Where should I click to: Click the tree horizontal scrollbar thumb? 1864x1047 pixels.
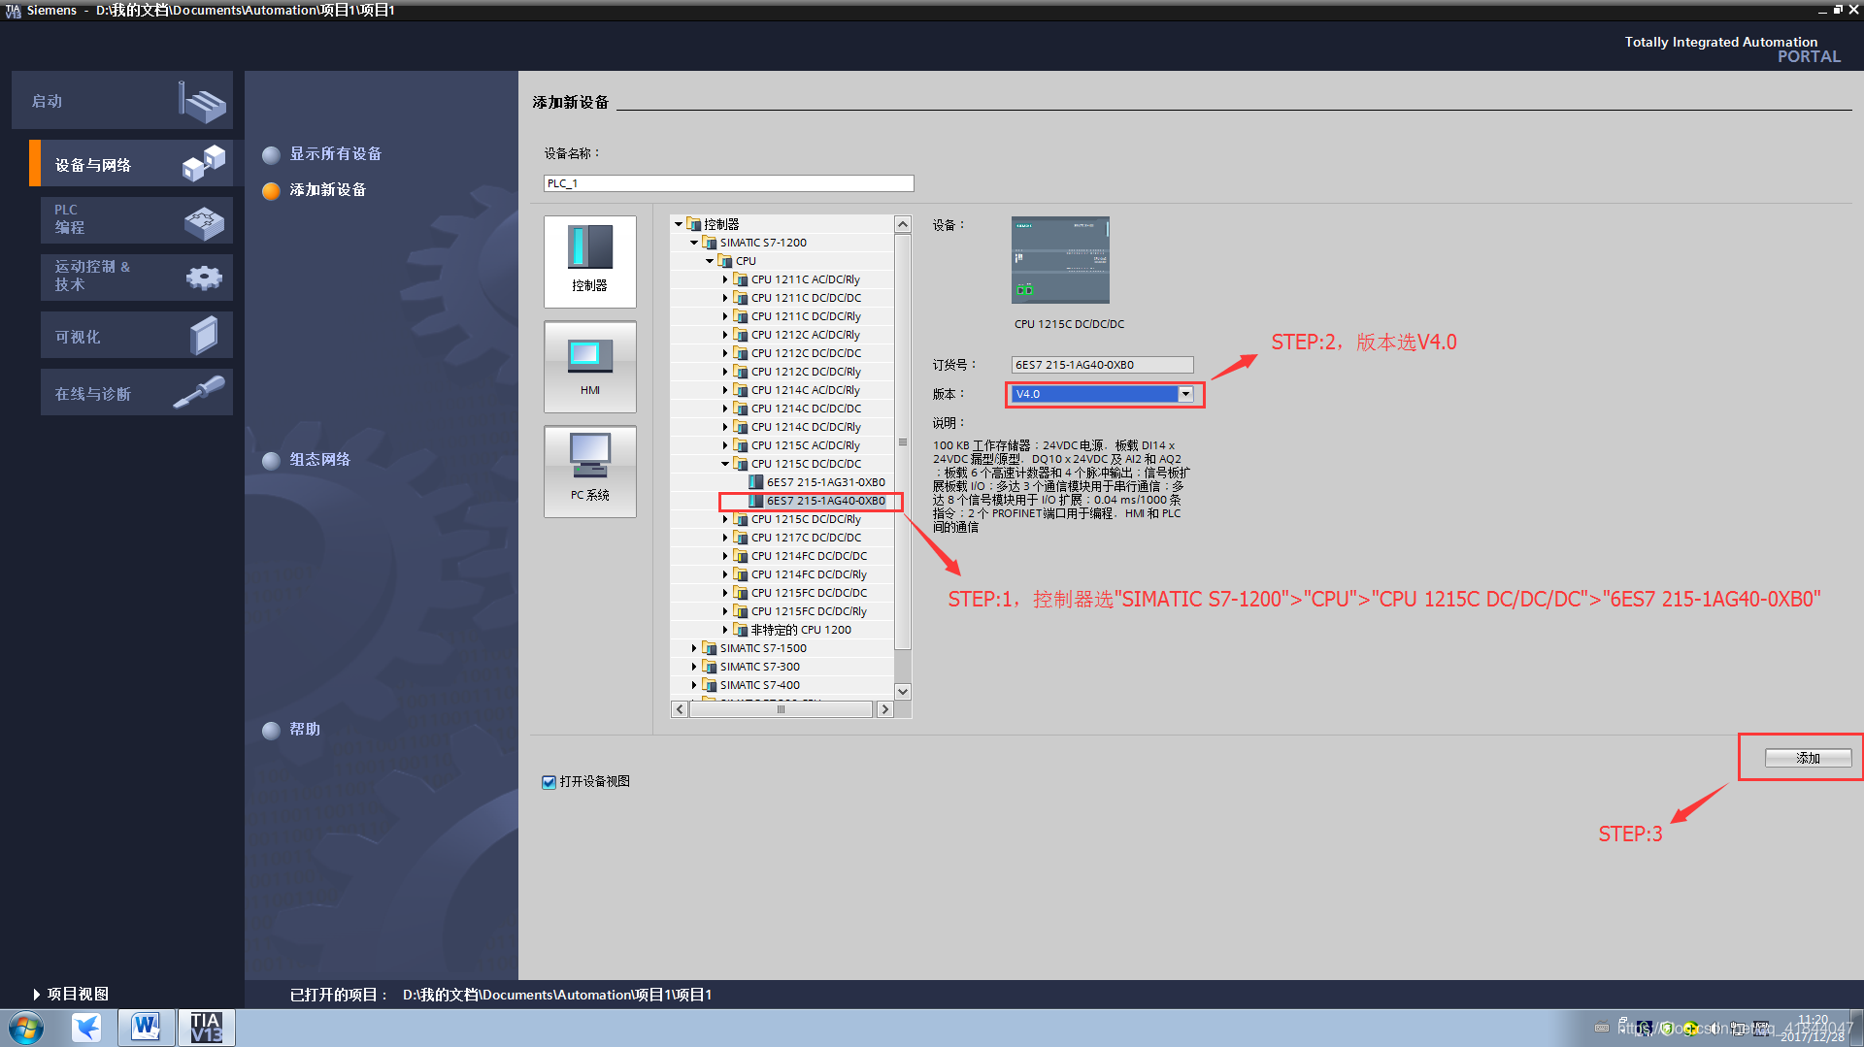click(x=781, y=709)
